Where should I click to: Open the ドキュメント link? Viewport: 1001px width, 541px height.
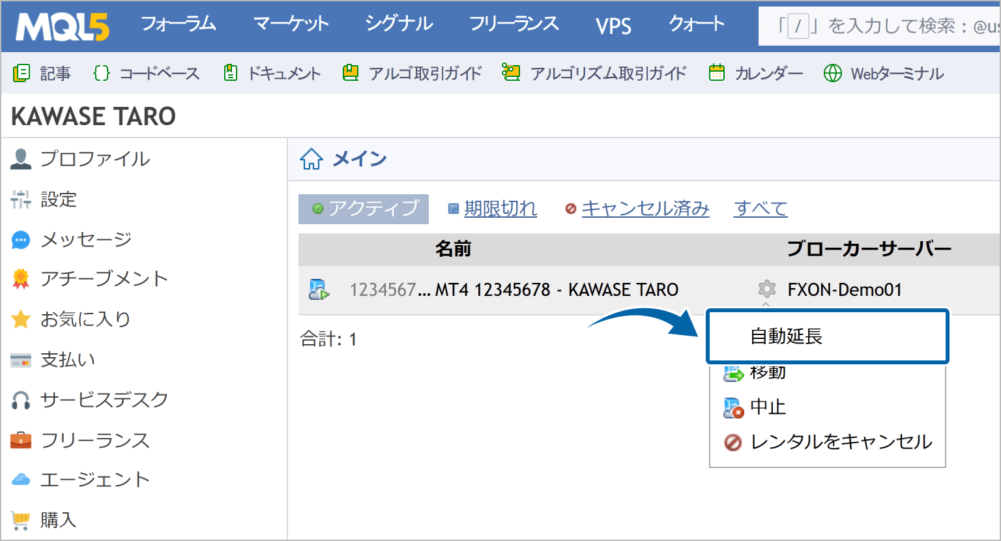click(x=284, y=74)
